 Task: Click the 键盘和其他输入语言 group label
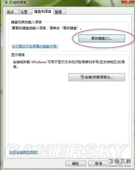coord(26,22)
